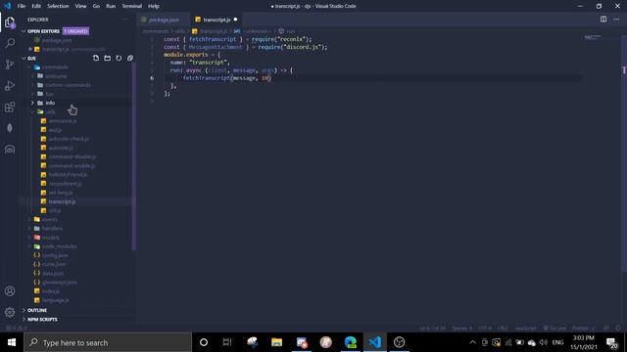Image resolution: width=627 pixels, height=352 pixels.
Task: Click the editor minimap preview
Action: [x=593, y=37]
